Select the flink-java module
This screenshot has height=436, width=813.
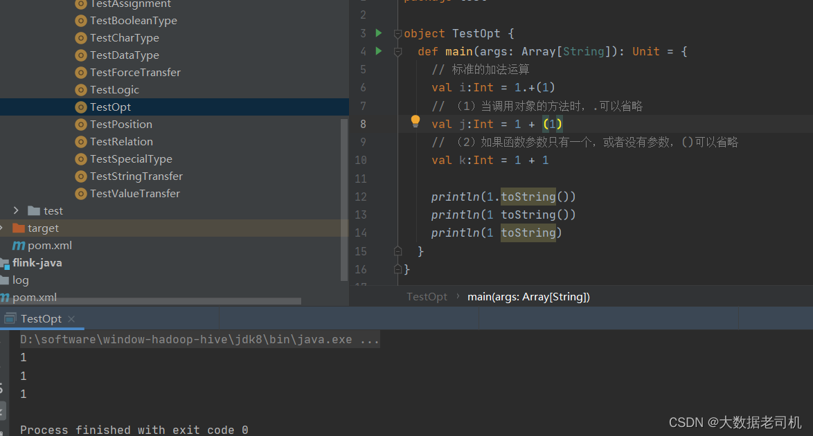pyautogui.click(x=37, y=263)
